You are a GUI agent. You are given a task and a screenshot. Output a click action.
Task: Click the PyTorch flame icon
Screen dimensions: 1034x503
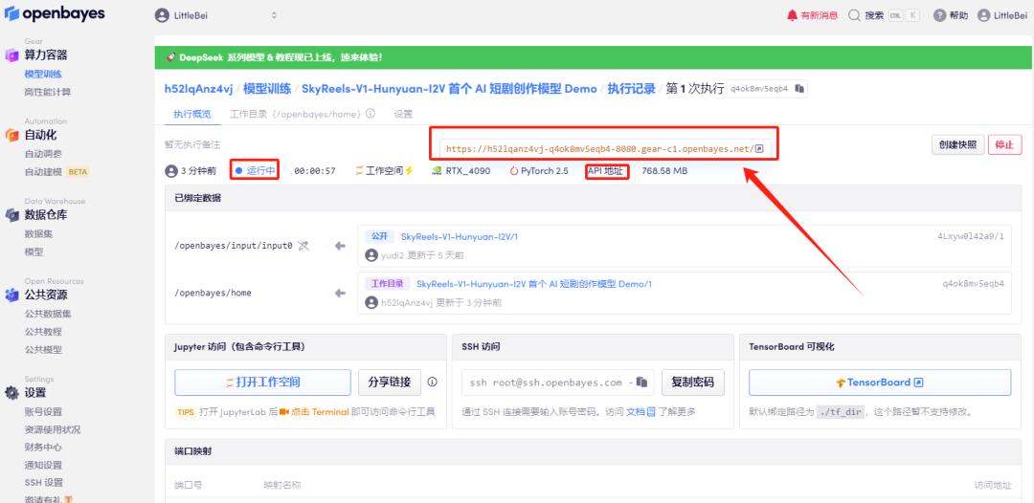pos(514,171)
